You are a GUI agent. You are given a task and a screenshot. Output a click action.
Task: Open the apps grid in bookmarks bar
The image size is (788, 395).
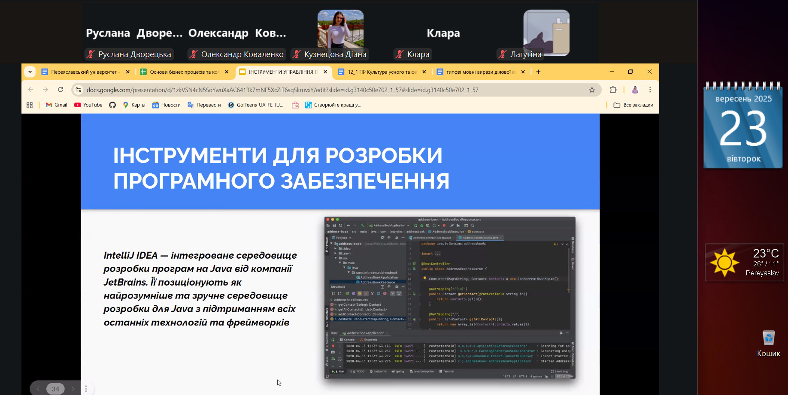coord(30,105)
